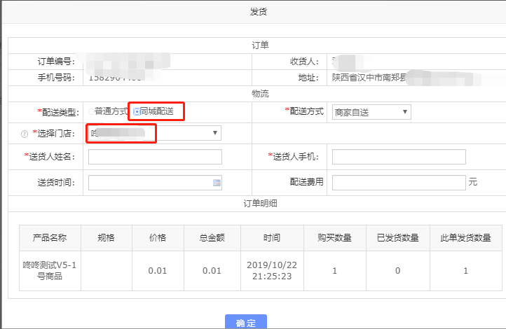Select the 同城配送 radio option

(x=137, y=111)
